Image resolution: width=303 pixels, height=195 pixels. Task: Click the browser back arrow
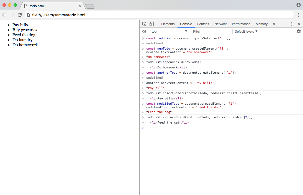click(x=4, y=15)
